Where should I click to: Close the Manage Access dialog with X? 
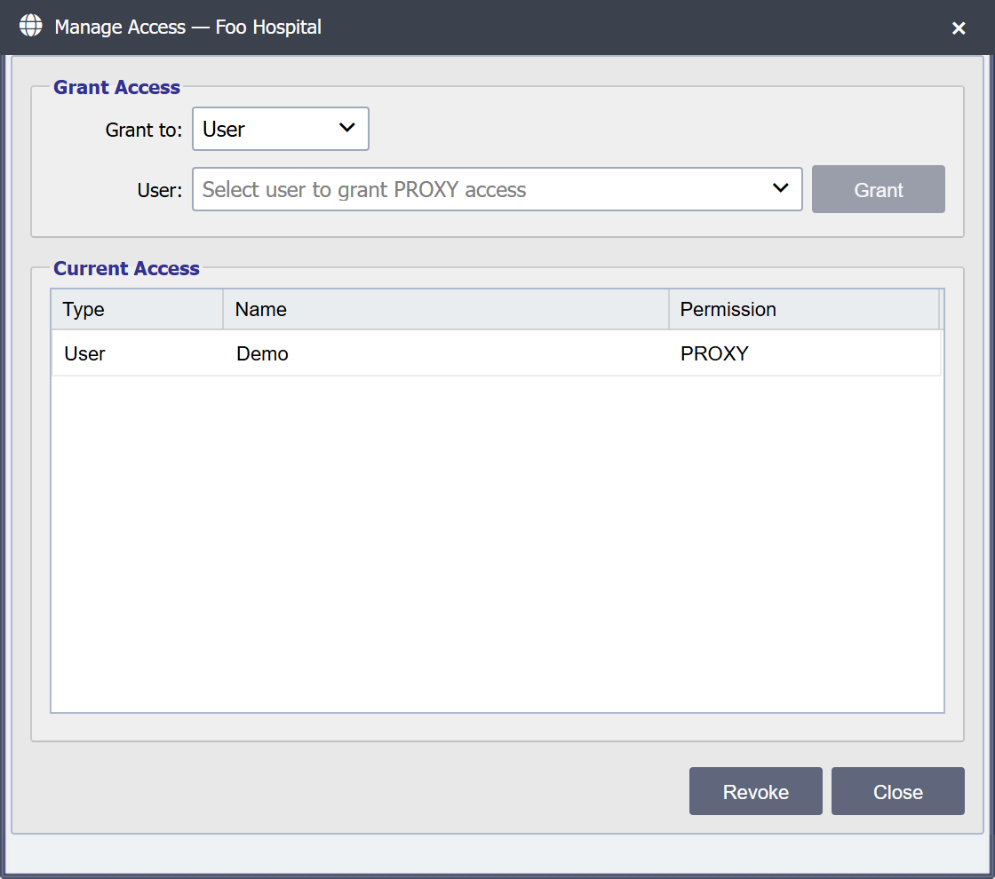(959, 28)
